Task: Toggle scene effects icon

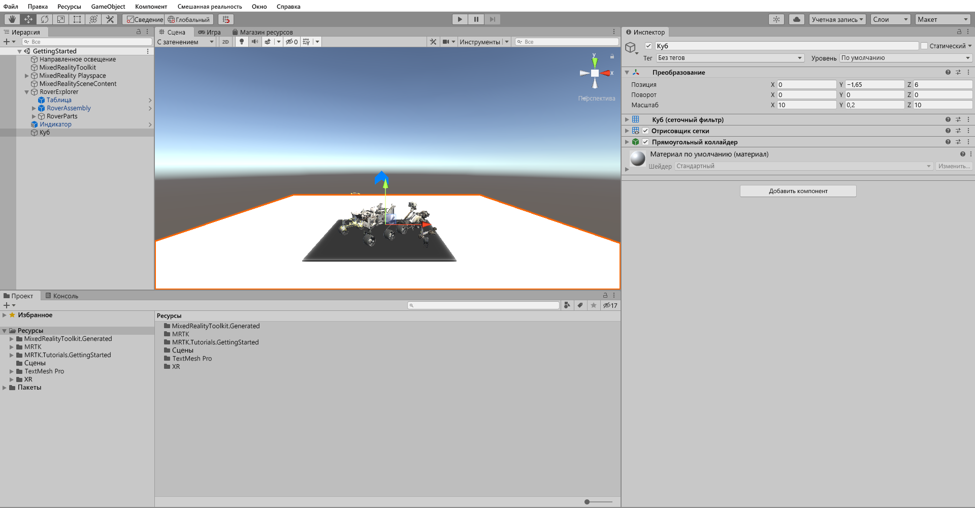Action: [268, 42]
